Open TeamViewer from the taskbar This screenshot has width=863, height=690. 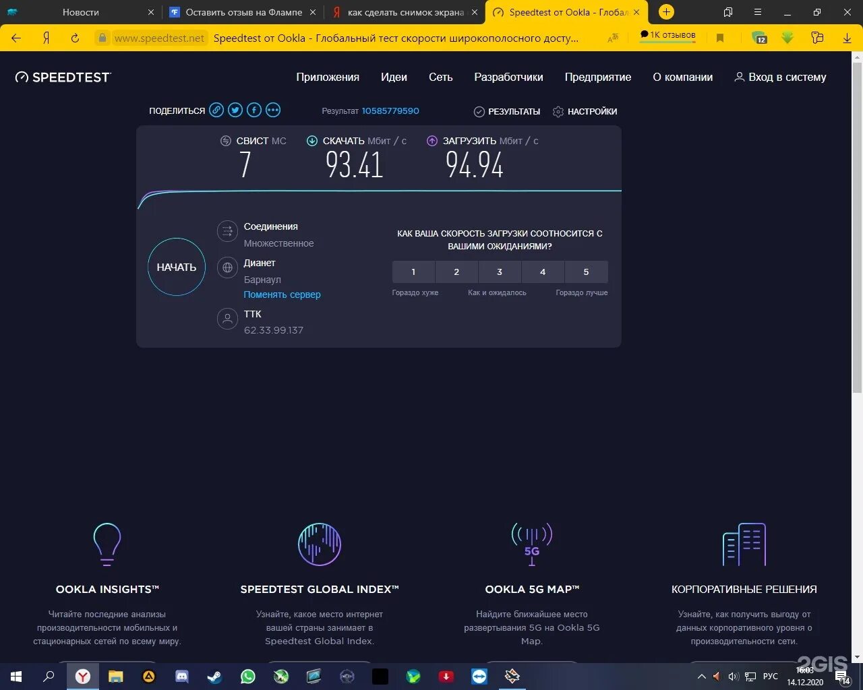[479, 676]
